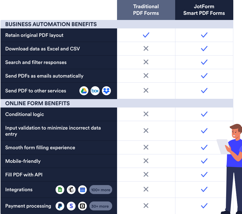Click the Dropbox icon
The image size is (242, 214).
coord(106,91)
